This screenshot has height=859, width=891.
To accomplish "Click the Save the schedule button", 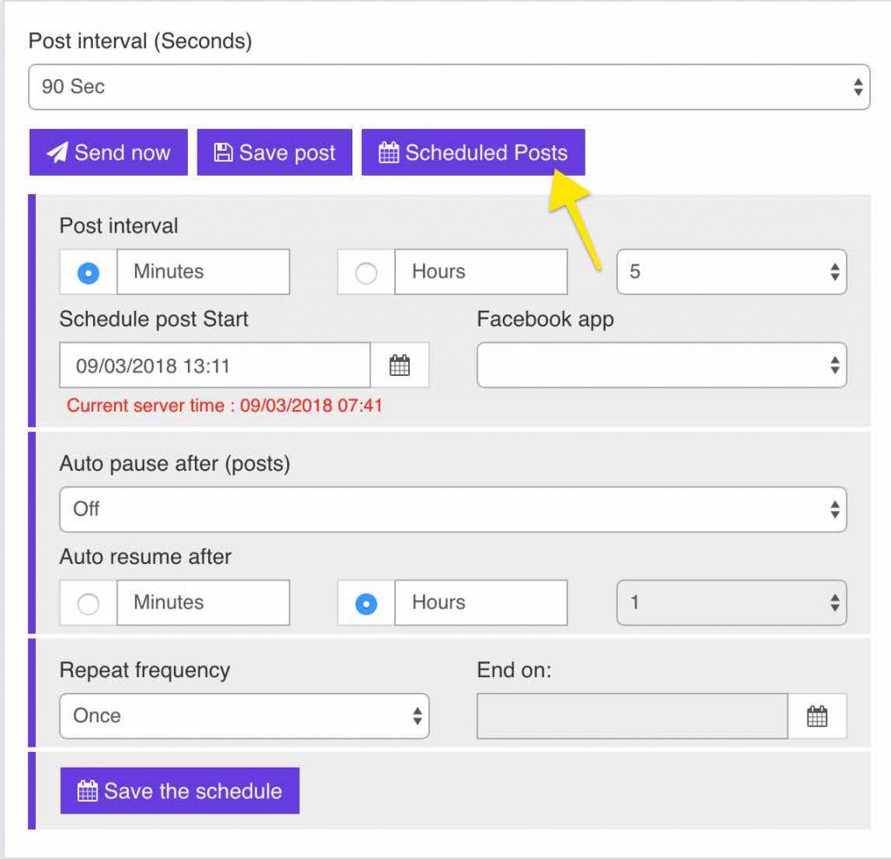I will [x=179, y=790].
